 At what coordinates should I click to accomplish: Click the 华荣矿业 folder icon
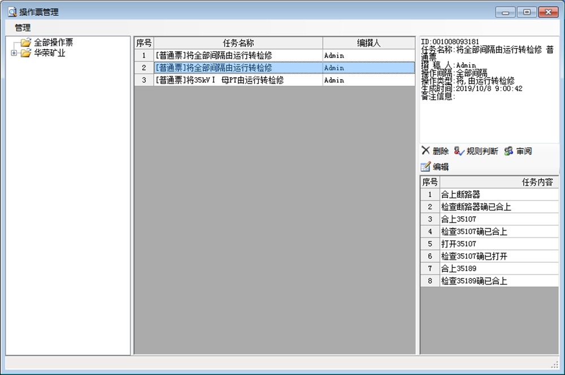25,53
